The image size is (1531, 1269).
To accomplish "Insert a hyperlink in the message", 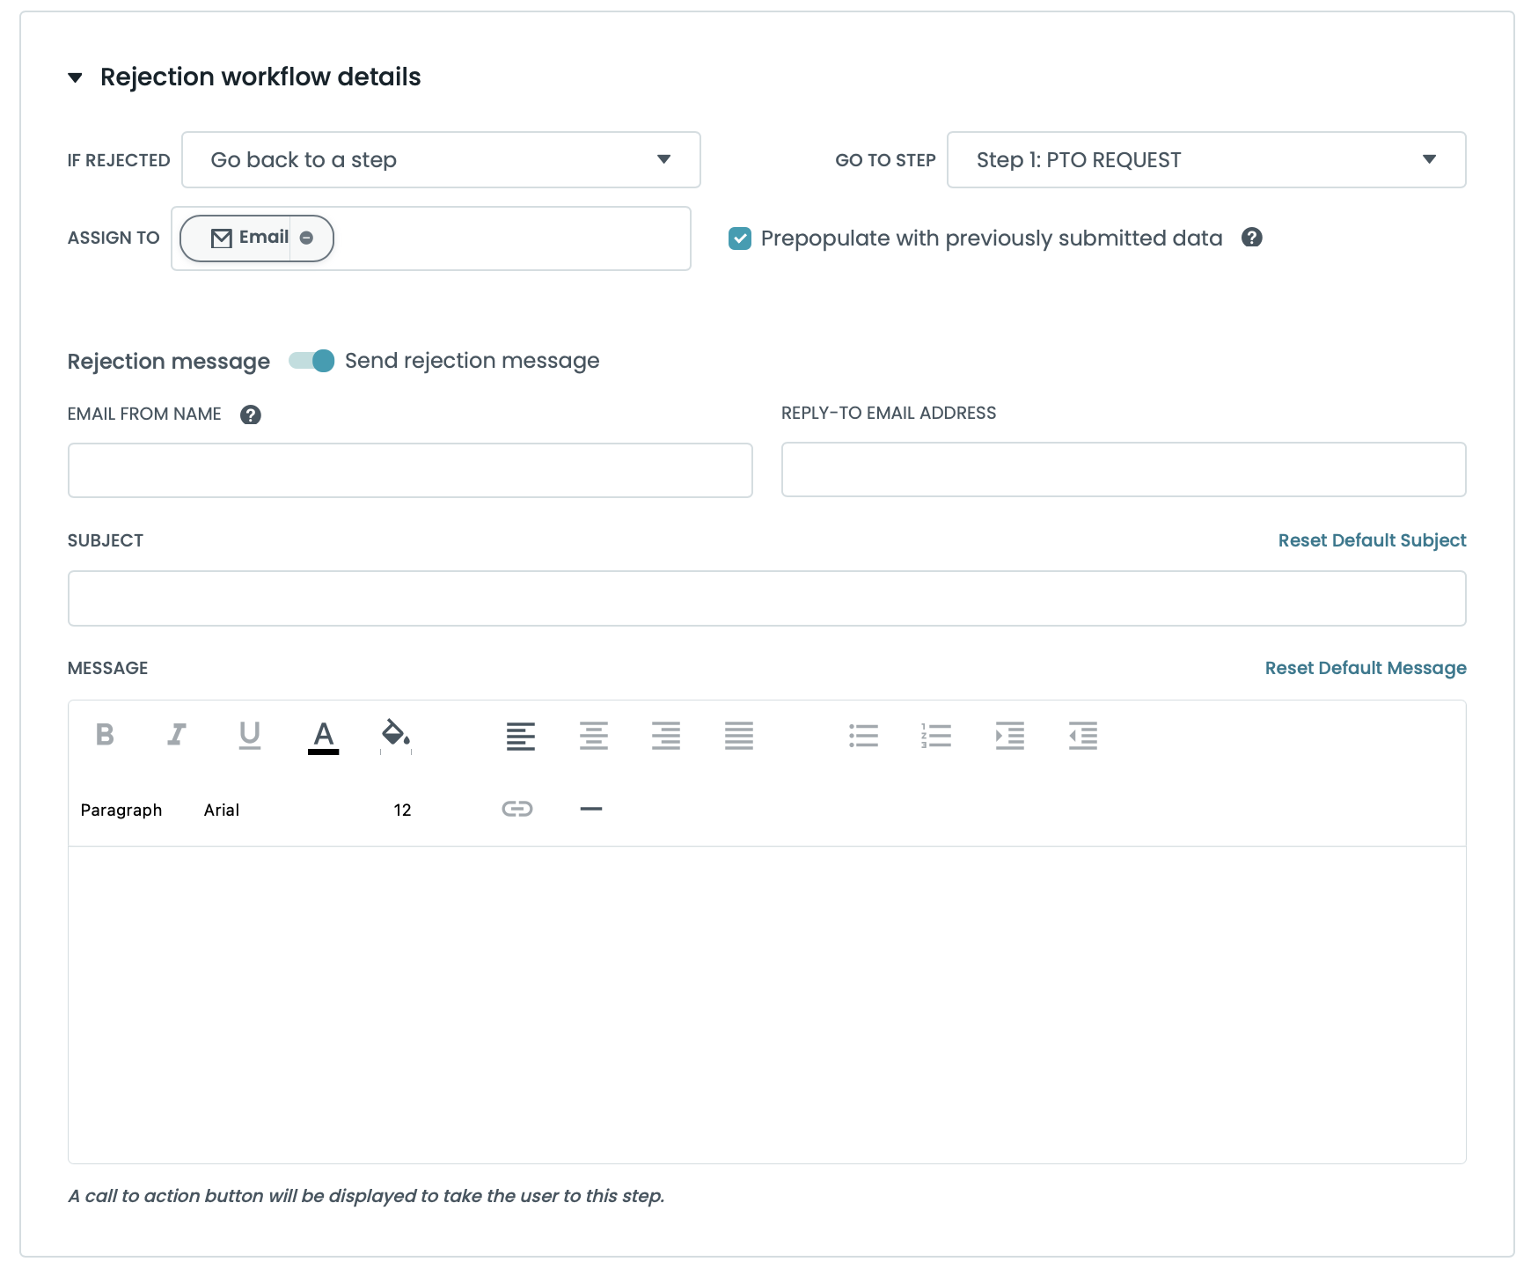I will [517, 809].
